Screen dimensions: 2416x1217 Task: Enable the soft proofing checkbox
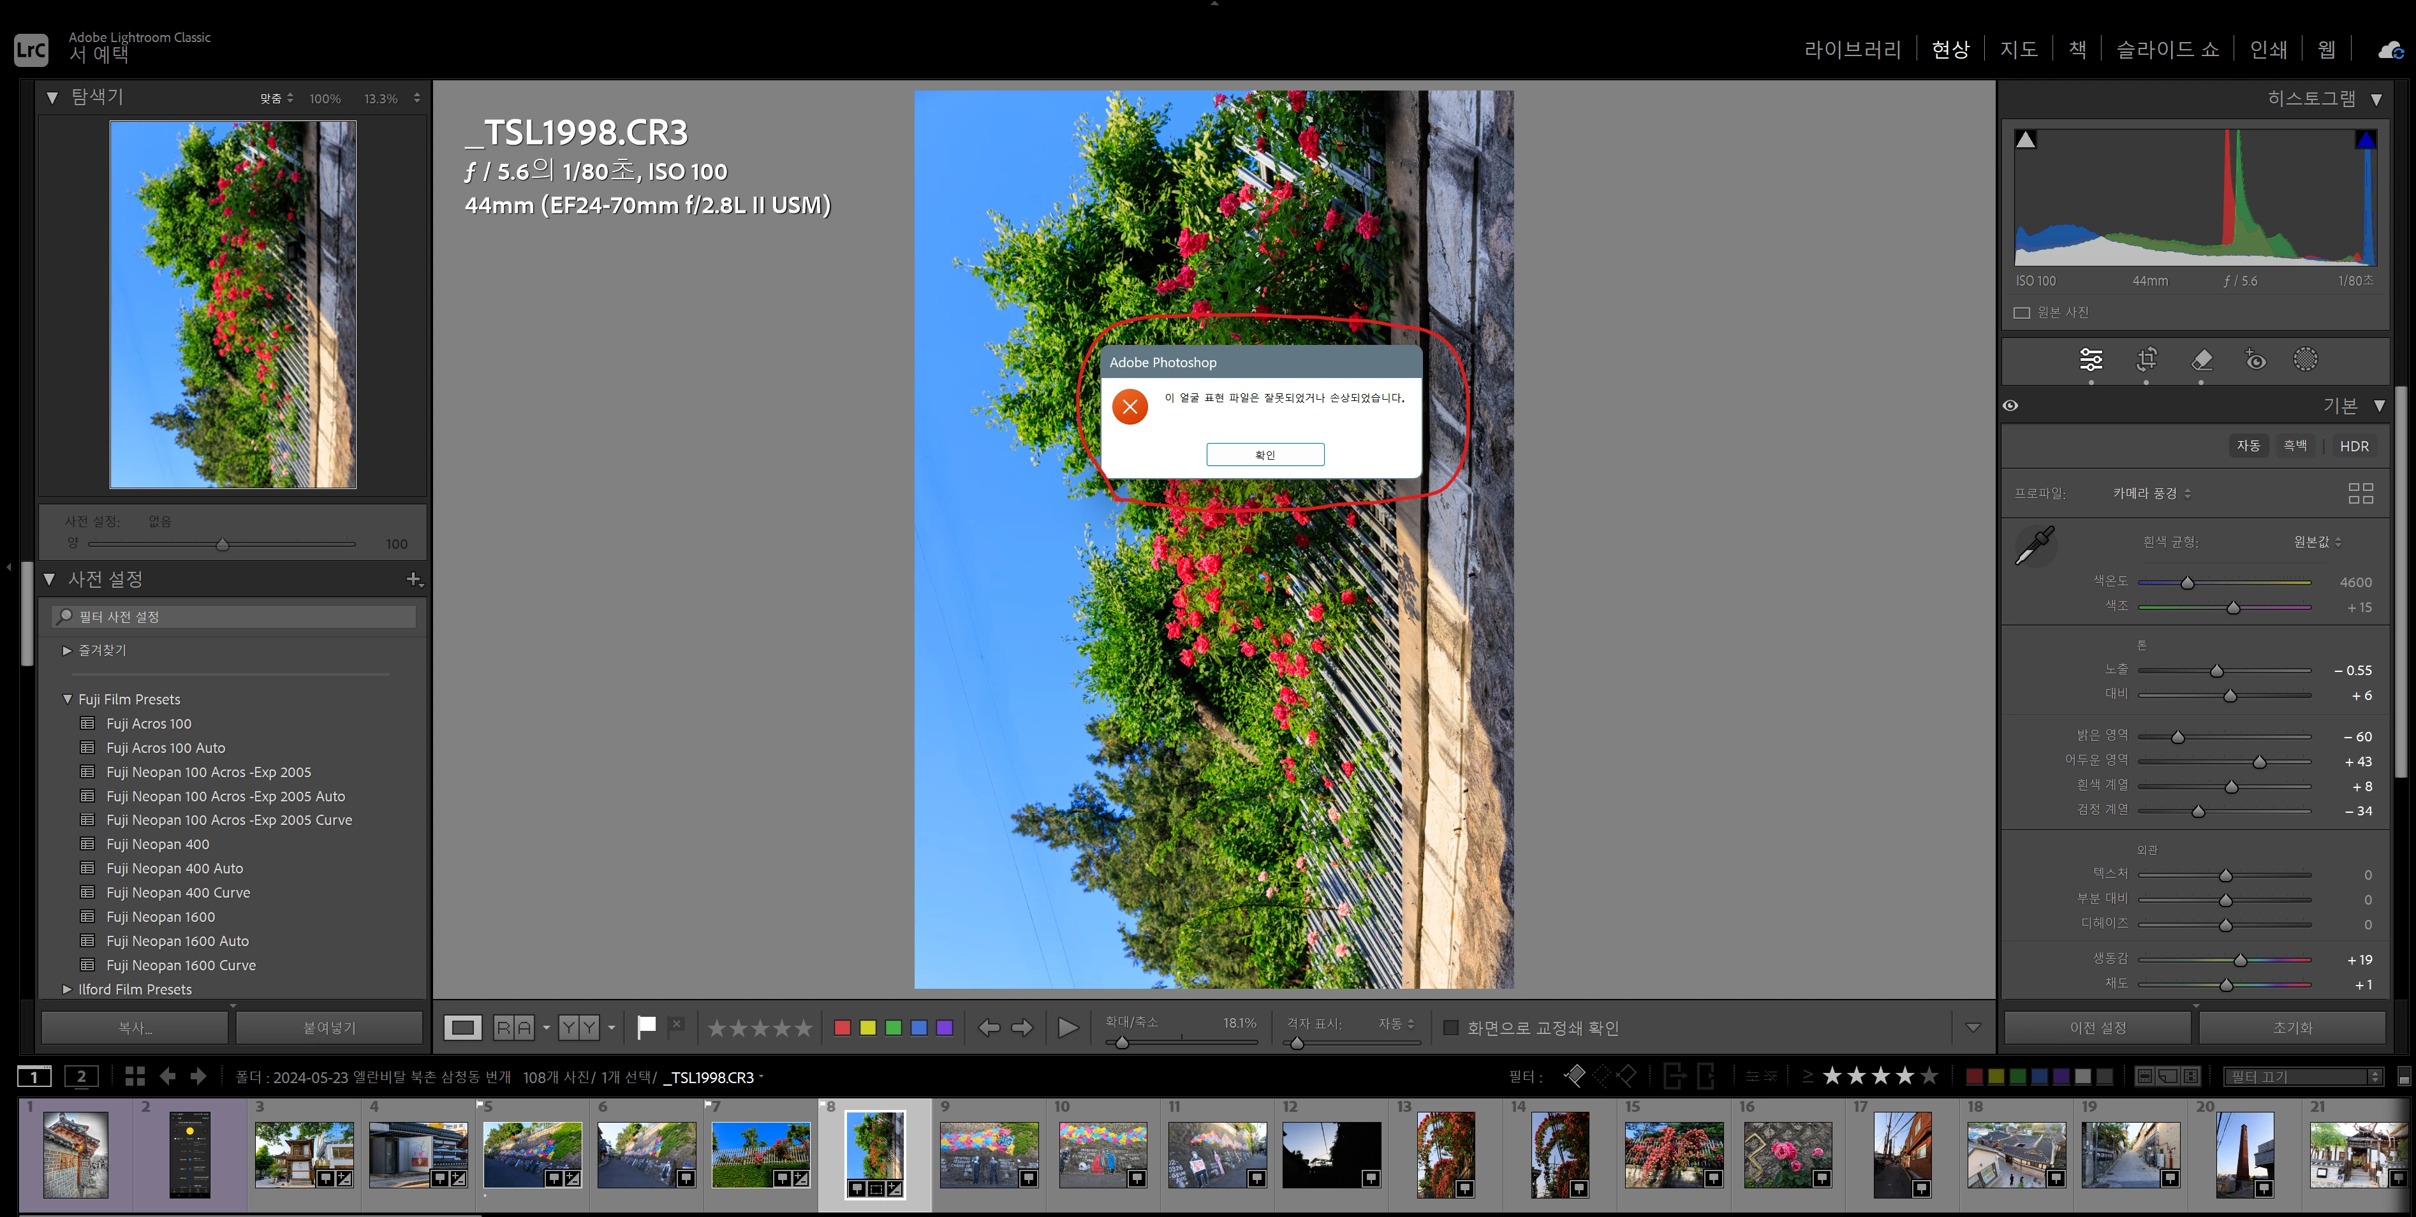point(1450,1028)
